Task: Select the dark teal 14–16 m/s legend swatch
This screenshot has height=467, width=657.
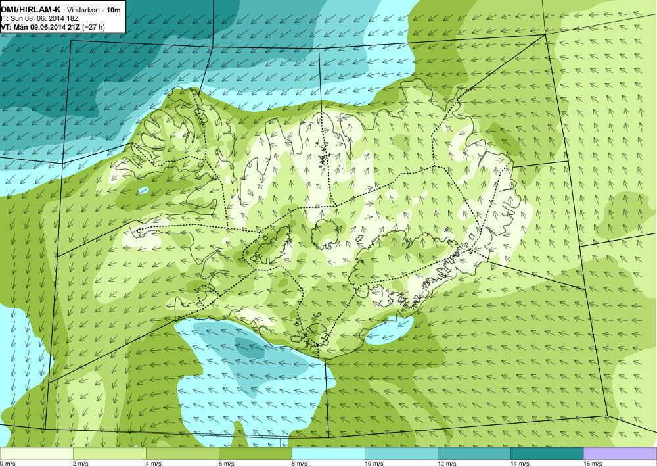Action: pos(547,453)
